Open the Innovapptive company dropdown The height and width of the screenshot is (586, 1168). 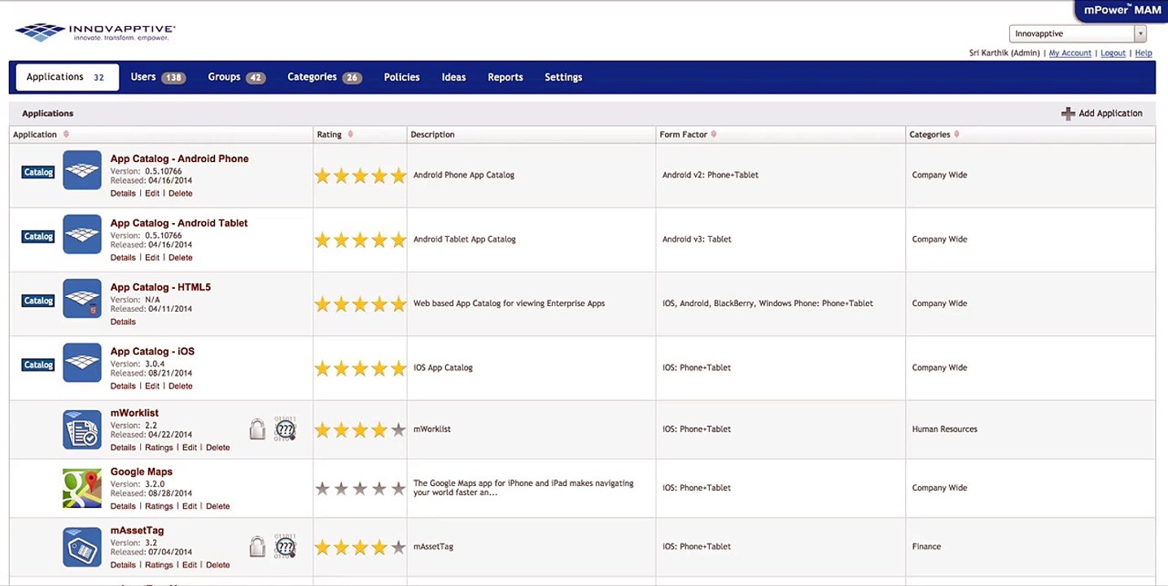point(1078,33)
